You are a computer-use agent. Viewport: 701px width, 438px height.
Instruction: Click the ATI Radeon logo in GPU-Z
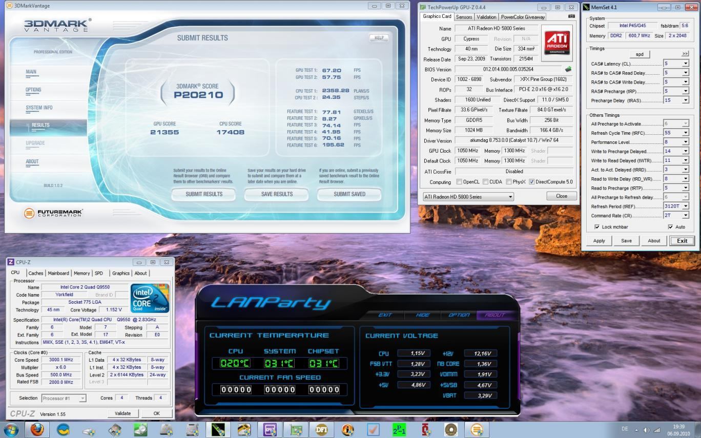557,44
